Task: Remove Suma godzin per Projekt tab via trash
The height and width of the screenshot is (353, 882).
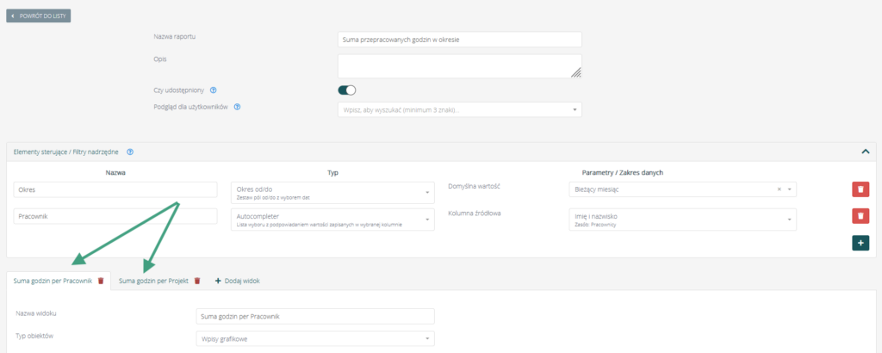Action: click(x=197, y=281)
